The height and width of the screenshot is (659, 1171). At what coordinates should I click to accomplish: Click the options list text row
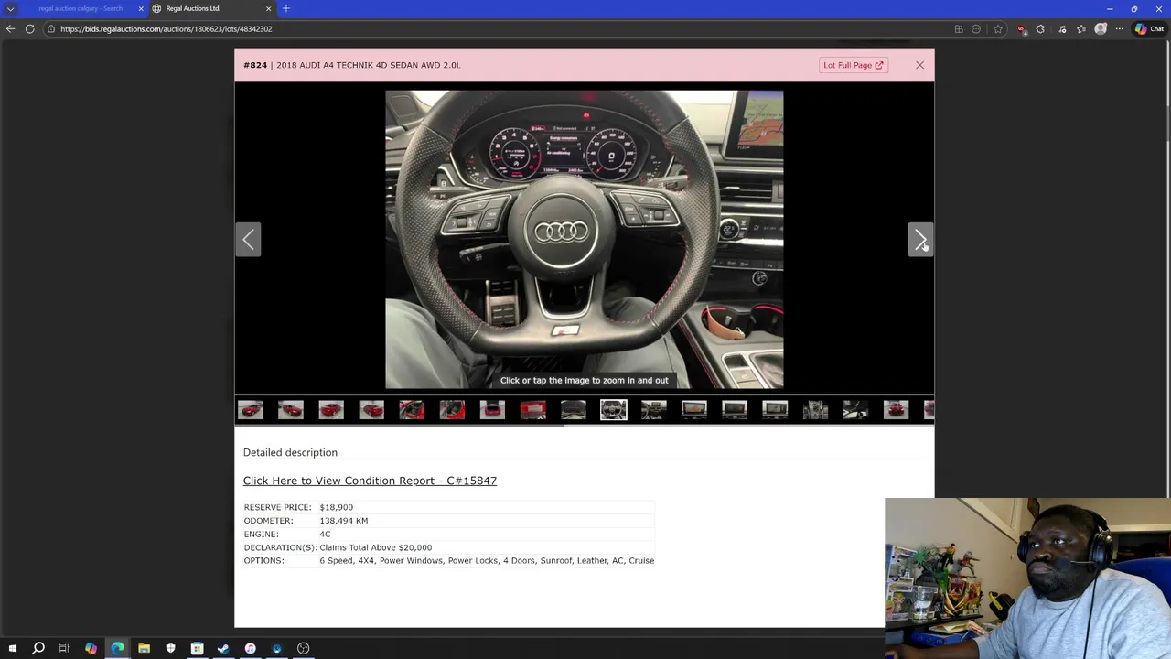coord(487,560)
